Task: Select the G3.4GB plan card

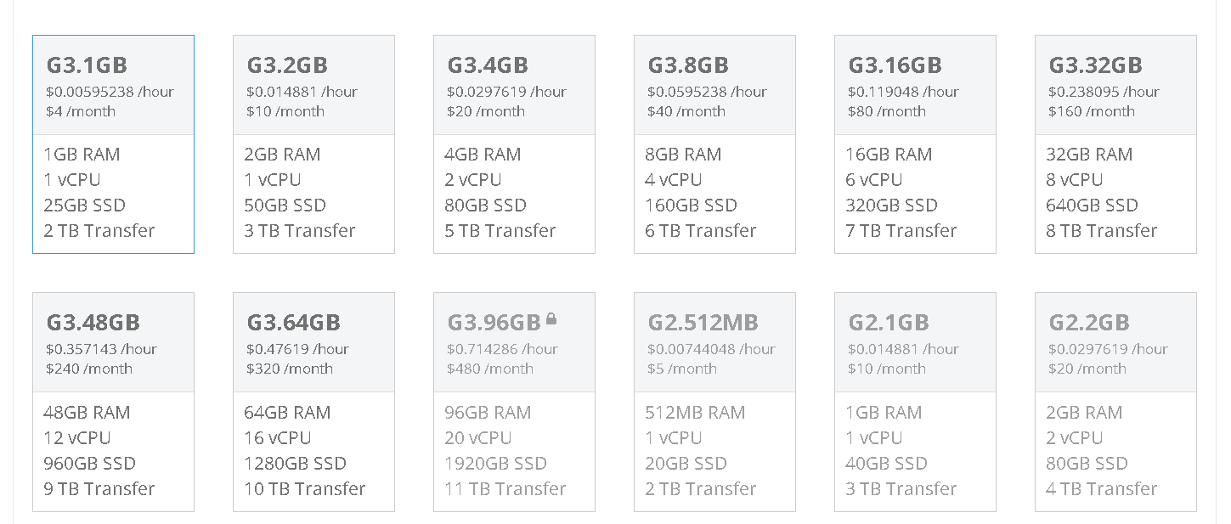Action: tap(514, 144)
